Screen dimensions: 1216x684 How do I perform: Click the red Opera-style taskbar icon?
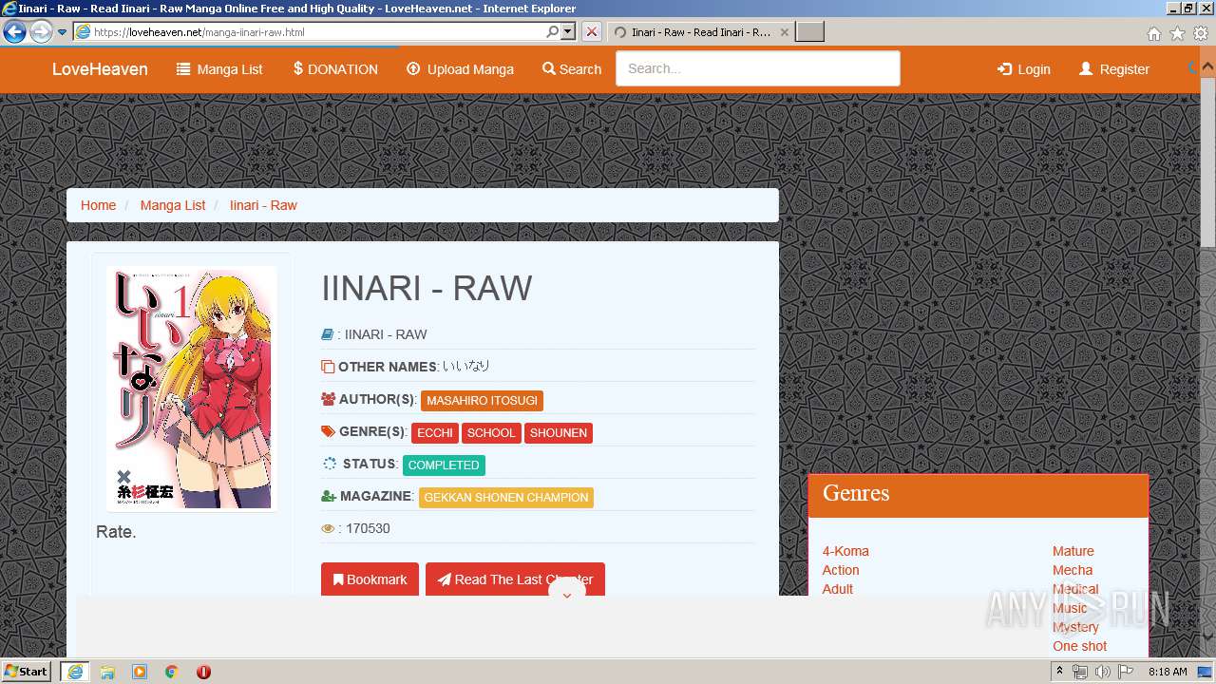pyautogui.click(x=203, y=672)
